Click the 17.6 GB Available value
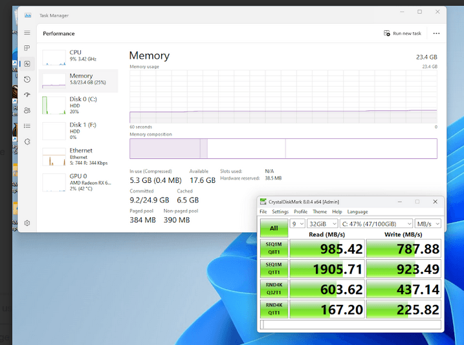The image size is (464, 345). (203, 180)
